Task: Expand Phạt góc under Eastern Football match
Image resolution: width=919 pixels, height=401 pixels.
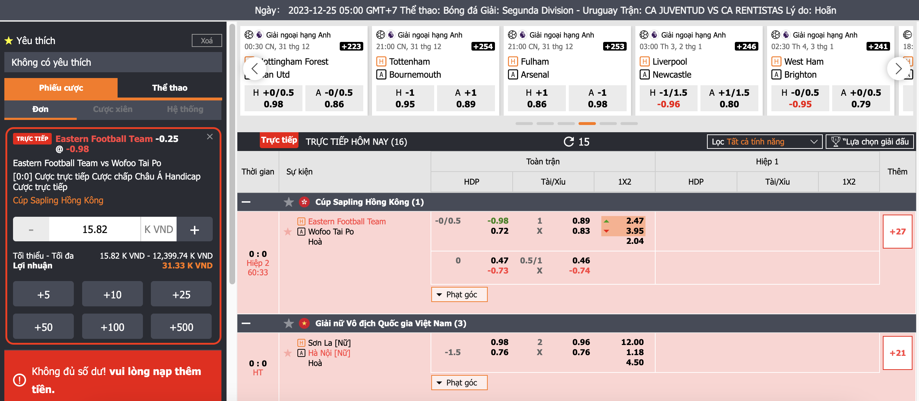Action: (459, 294)
